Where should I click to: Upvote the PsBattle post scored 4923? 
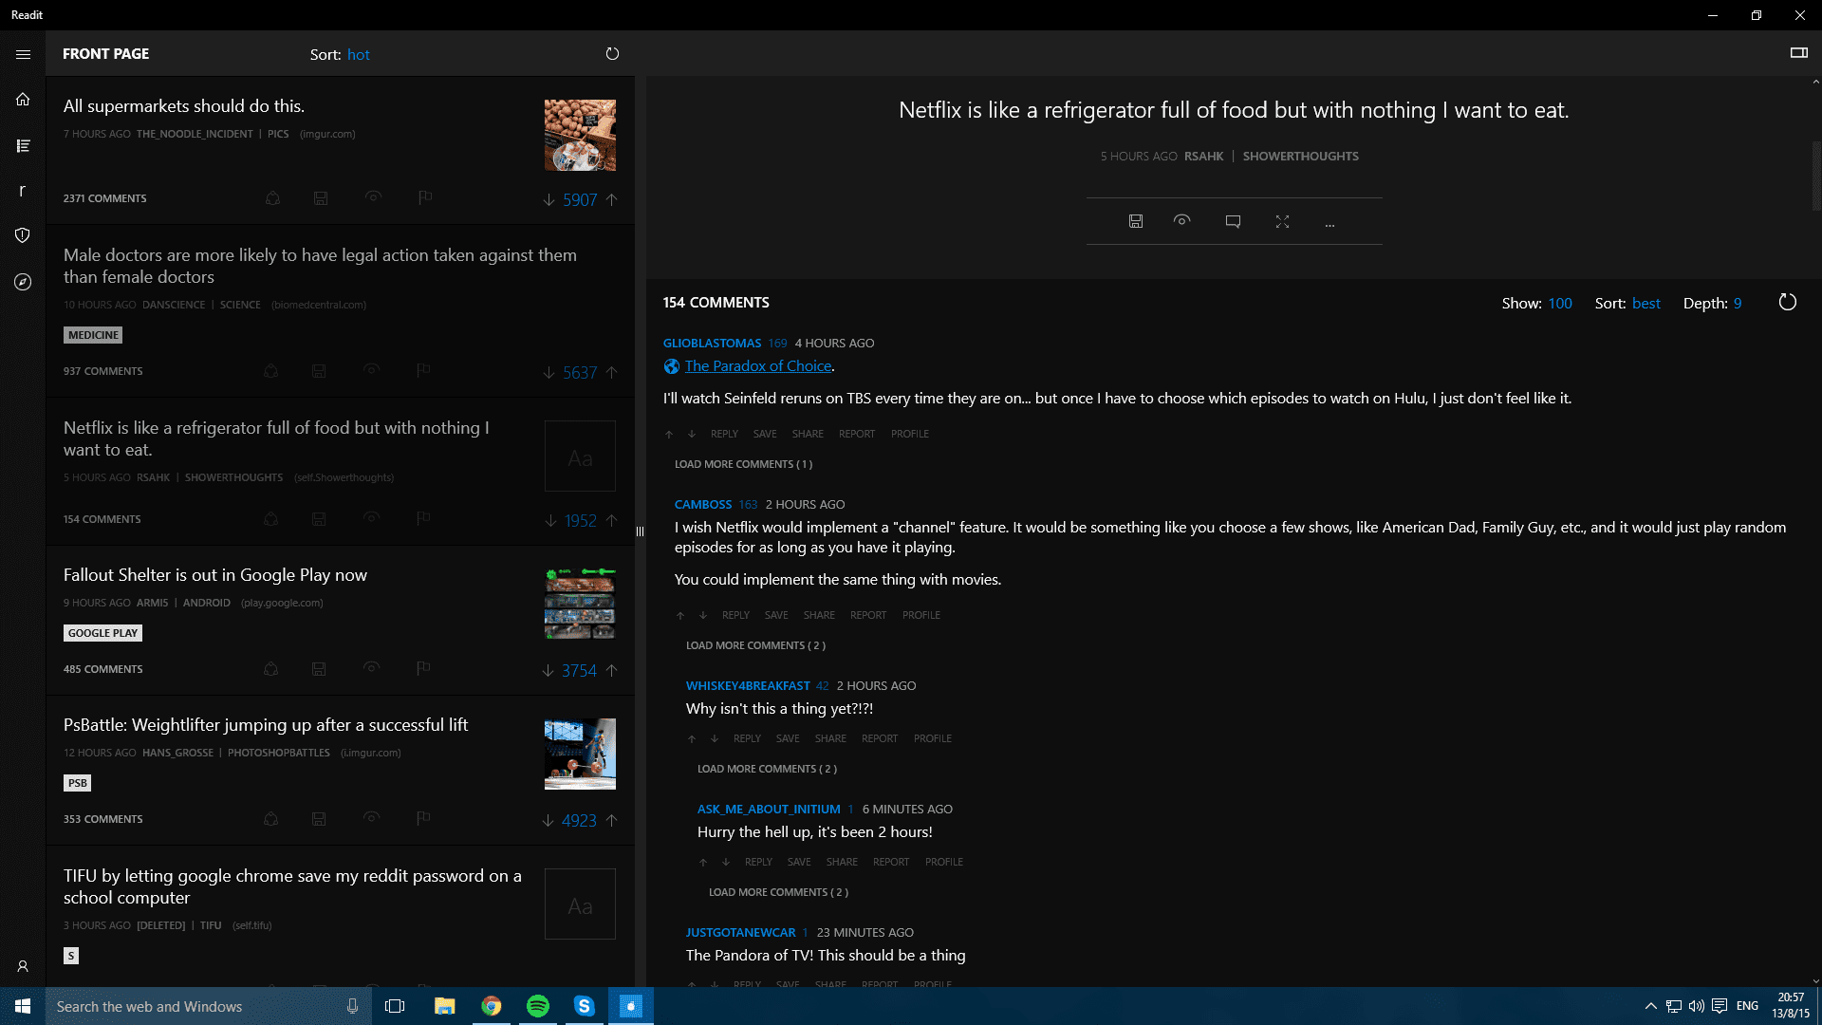[x=612, y=821]
